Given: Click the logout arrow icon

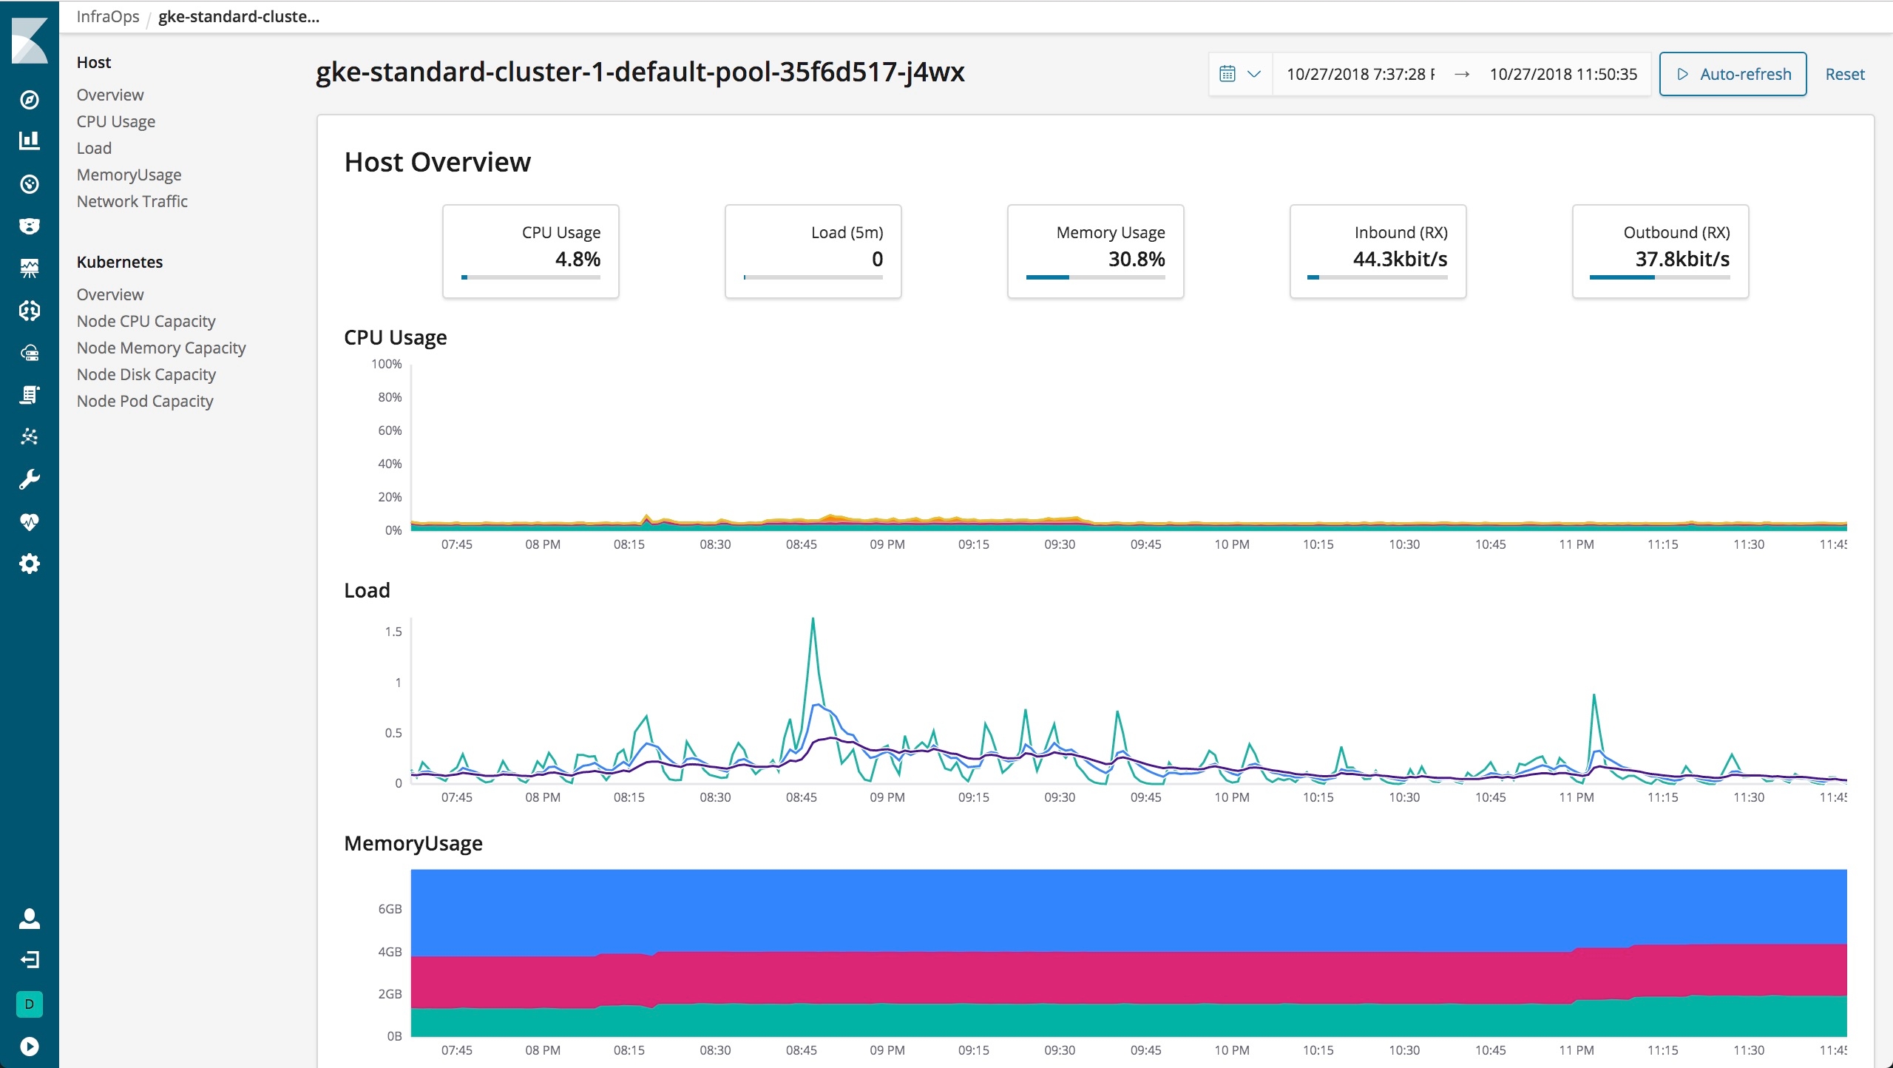Looking at the screenshot, I should pos(30,960).
